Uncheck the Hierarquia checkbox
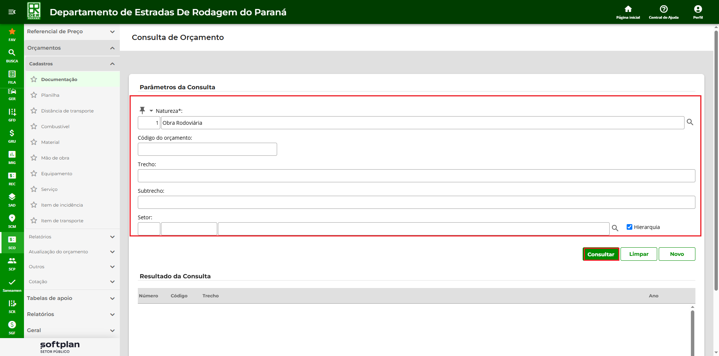Screen dimensions: 719x356 (629, 227)
